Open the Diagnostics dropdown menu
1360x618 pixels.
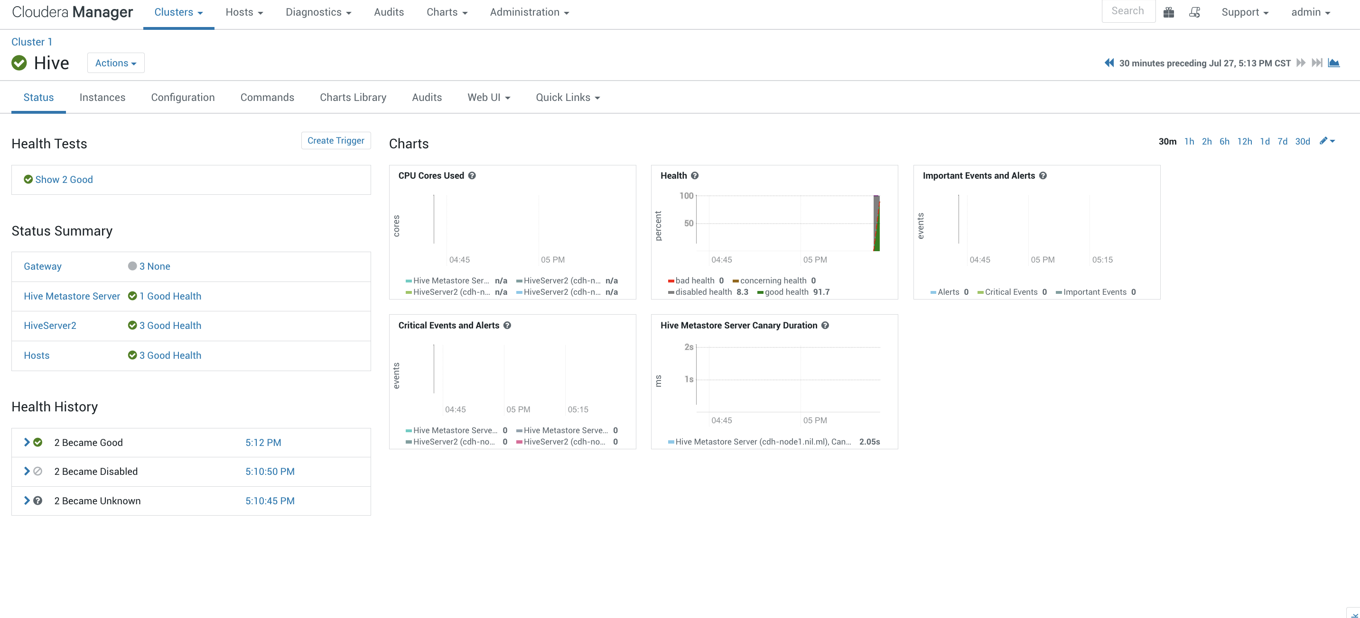click(318, 12)
